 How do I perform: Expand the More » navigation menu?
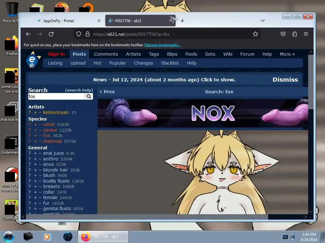(287, 54)
